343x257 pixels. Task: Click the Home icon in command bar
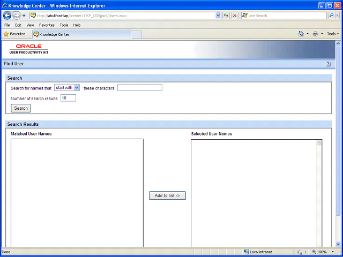point(301,34)
